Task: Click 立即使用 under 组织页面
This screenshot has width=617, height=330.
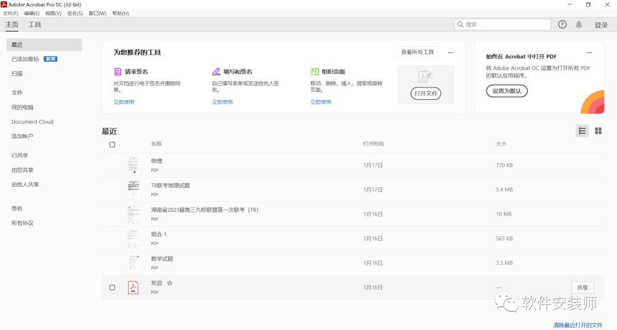Action: pos(320,102)
